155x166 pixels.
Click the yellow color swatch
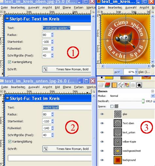tap(109, 78)
